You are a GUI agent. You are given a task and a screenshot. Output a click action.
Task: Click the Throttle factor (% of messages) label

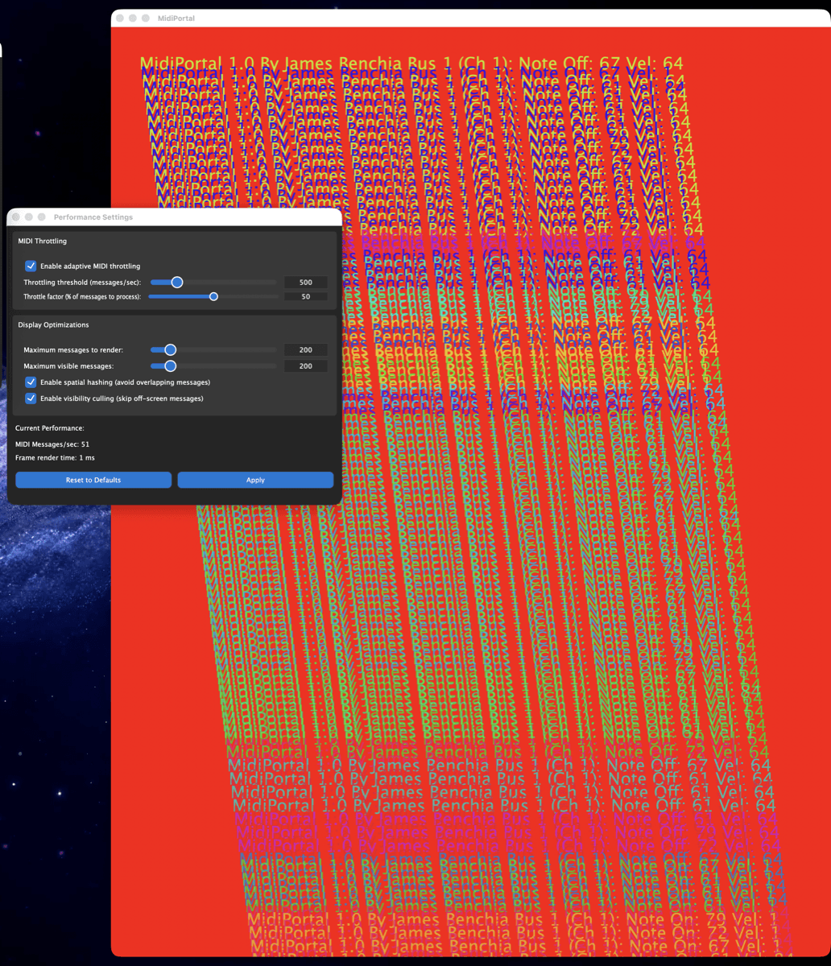click(82, 297)
